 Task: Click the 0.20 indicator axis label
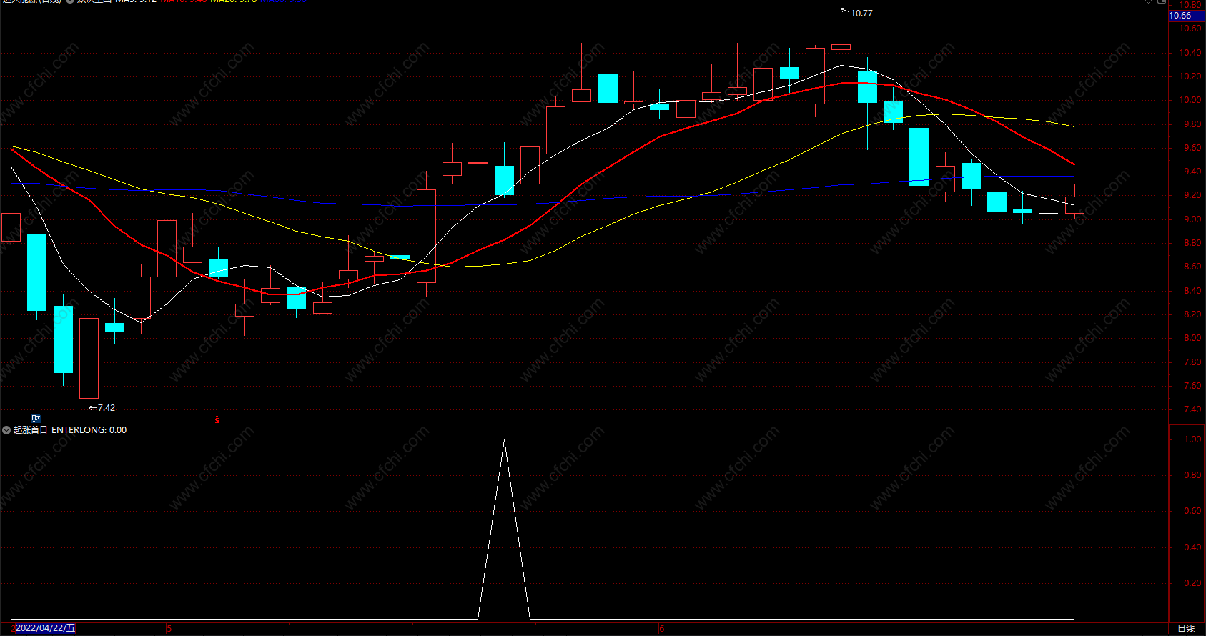[x=1192, y=583]
